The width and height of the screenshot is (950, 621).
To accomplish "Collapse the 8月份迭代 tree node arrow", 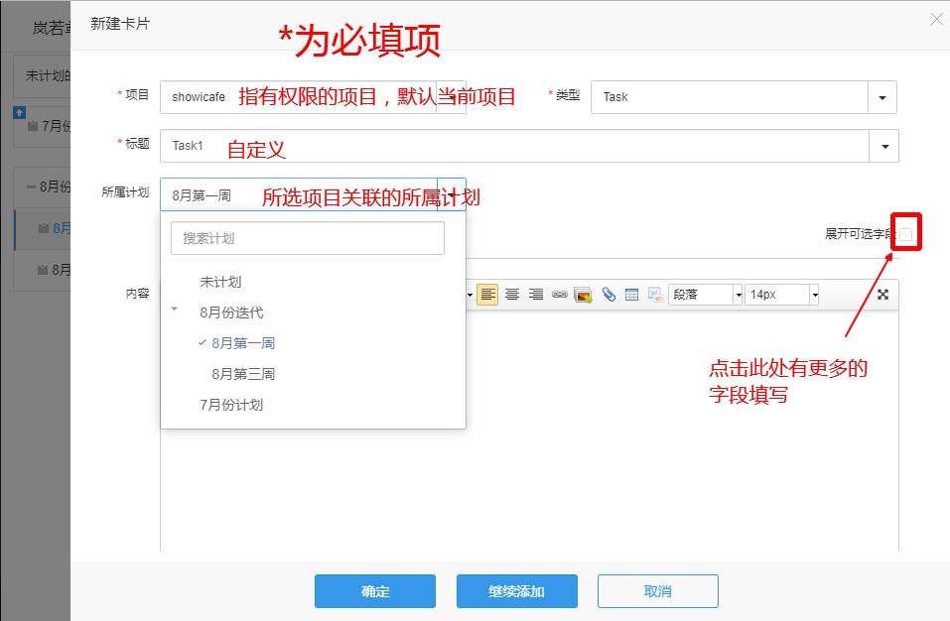I will click(175, 310).
